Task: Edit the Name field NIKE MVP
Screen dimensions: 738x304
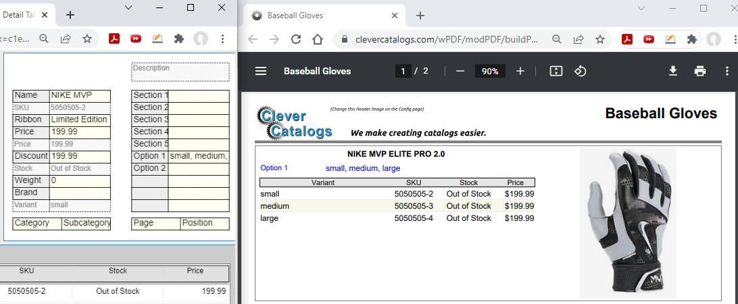Action: pos(80,95)
